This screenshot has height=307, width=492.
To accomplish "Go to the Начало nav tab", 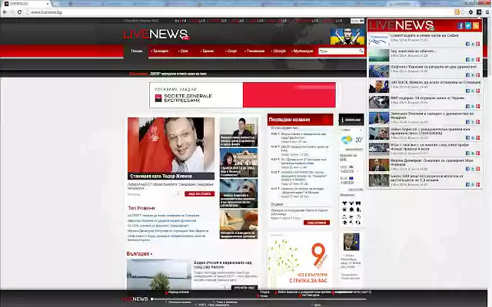I will [x=137, y=51].
